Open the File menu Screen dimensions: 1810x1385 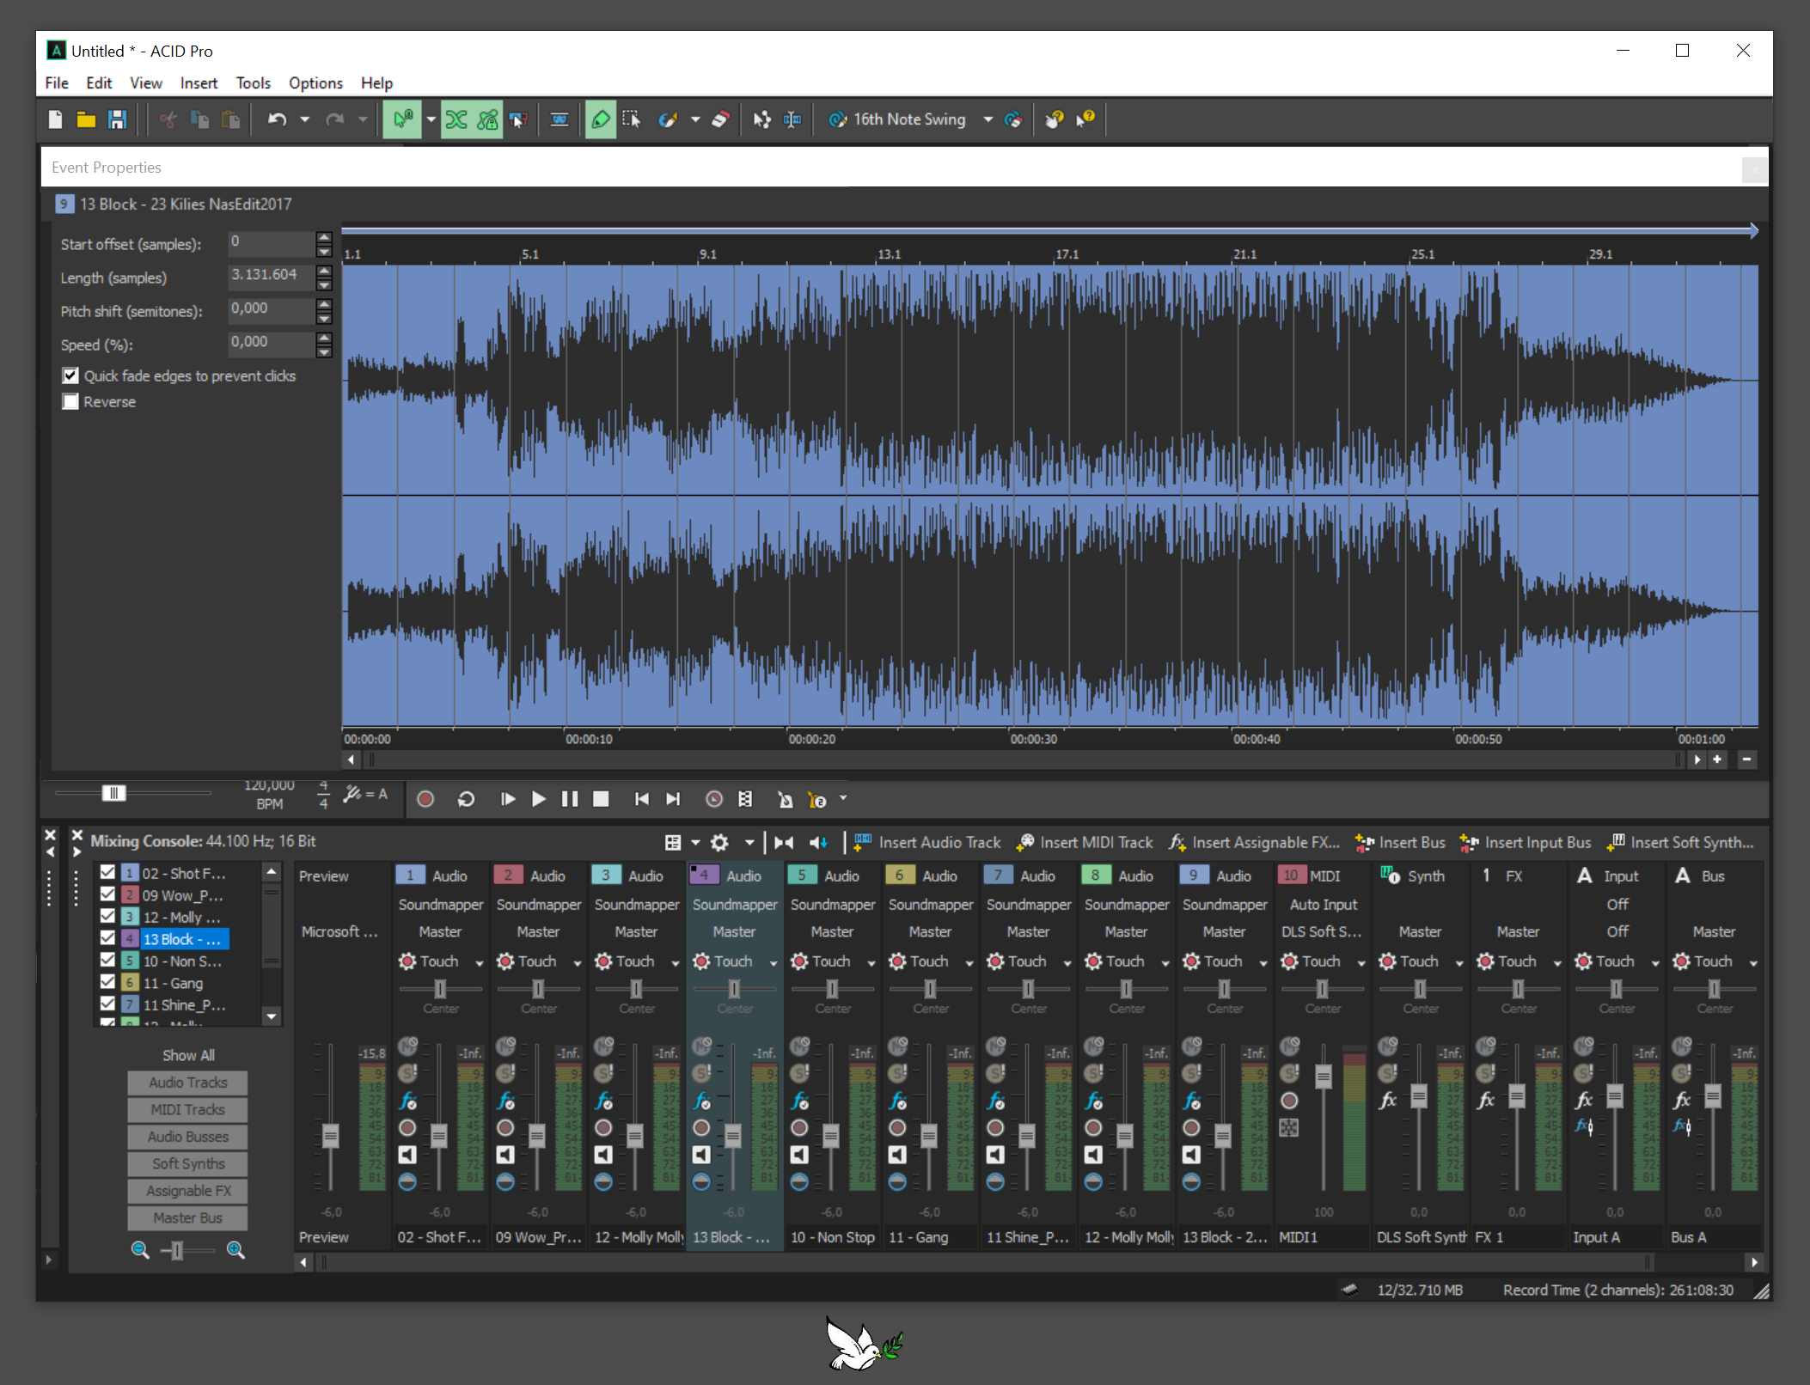(57, 83)
